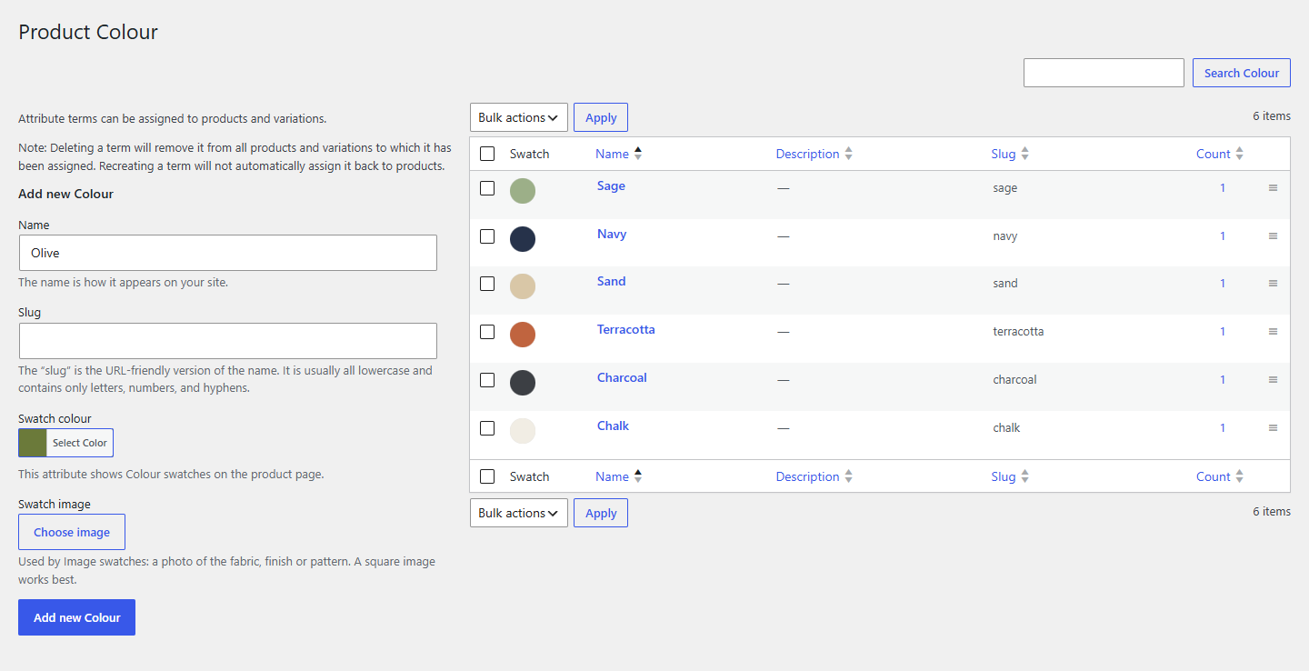This screenshot has height=671, width=1309.
Task: Click the olive swatch colour preview
Action: [x=33, y=443]
